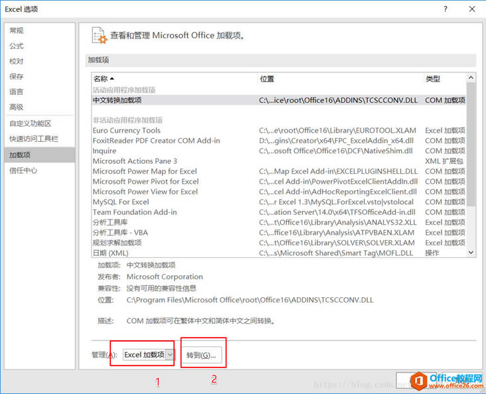
Task: Open 快速访问工具栏 settings
Action: [x=40, y=139]
